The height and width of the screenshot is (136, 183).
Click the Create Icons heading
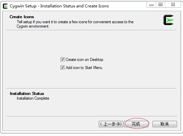22,17
